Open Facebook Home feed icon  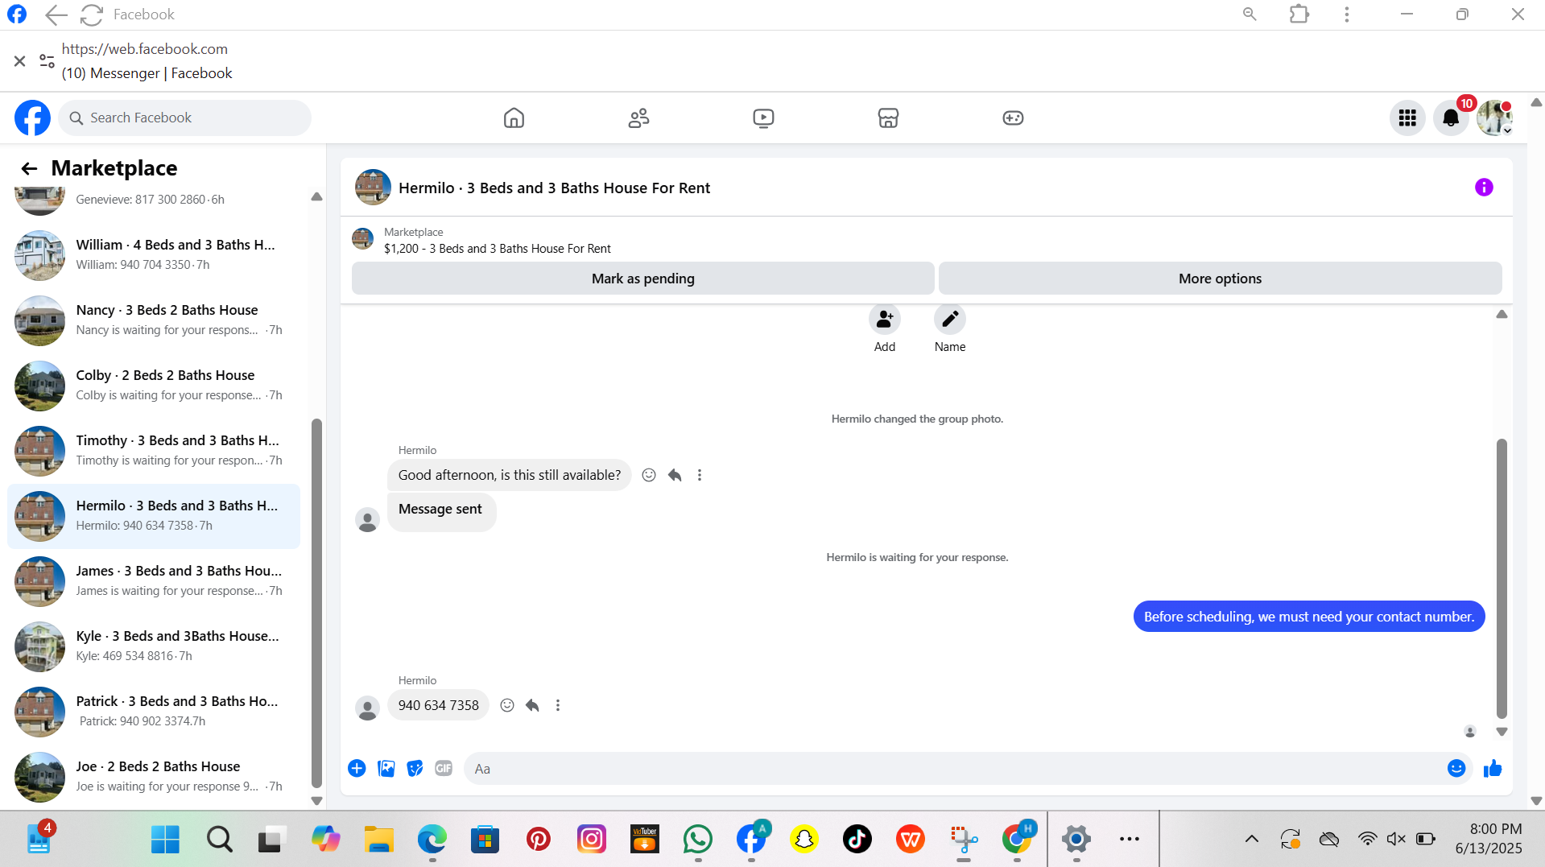(x=514, y=118)
